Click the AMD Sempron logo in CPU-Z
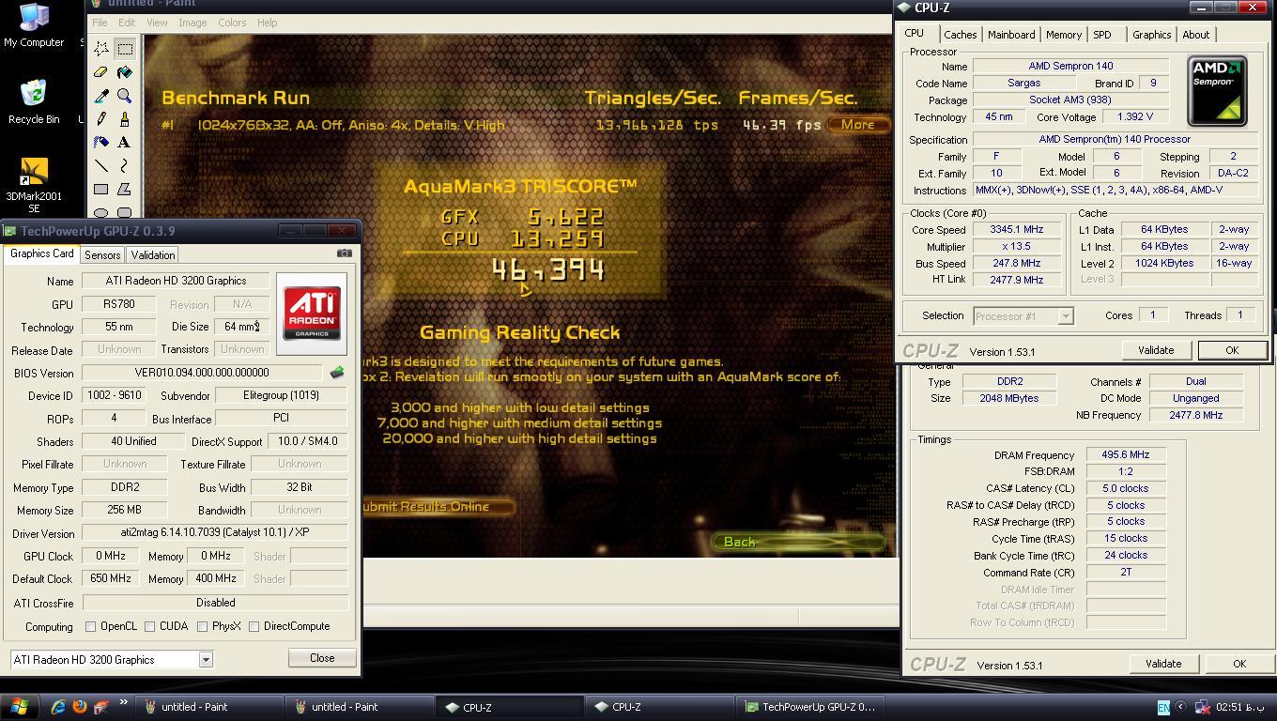 pos(1217,90)
